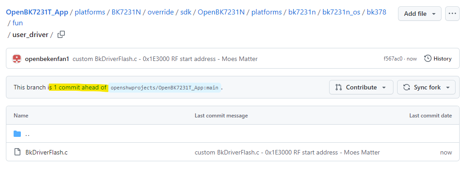The height and width of the screenshot is (173, 466).
Task: Click the 'now' date in the BkDriverFlash.c row
Action: tap(446, 153)
